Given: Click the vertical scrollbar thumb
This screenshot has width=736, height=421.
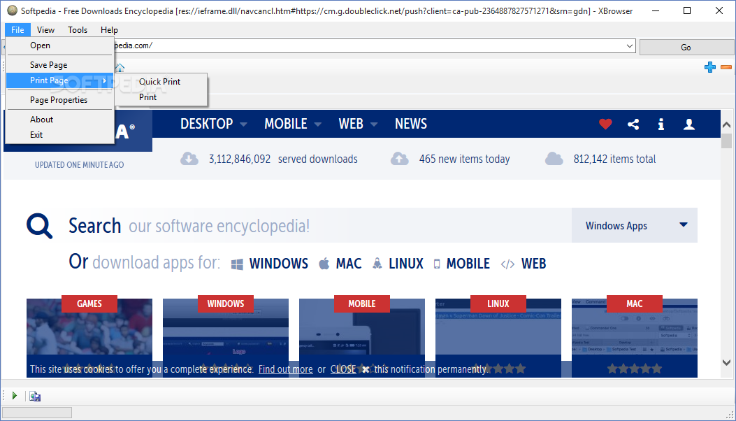Looking at the screenshot, I should pos(727,141).
